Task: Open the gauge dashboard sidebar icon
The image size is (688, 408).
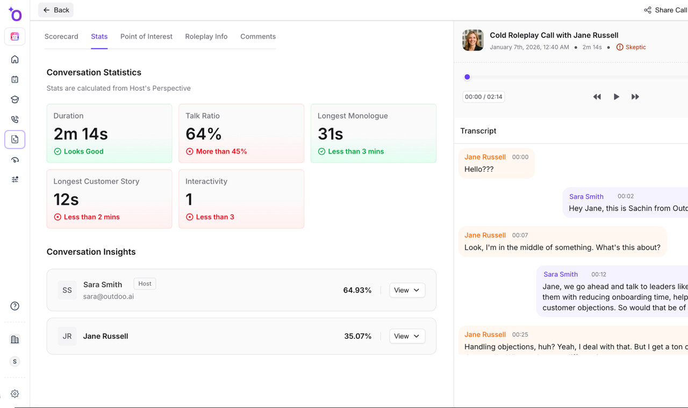Action: (15, 160)
